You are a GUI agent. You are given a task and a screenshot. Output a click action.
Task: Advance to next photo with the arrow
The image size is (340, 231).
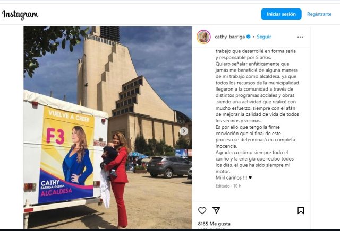[184, 131]
